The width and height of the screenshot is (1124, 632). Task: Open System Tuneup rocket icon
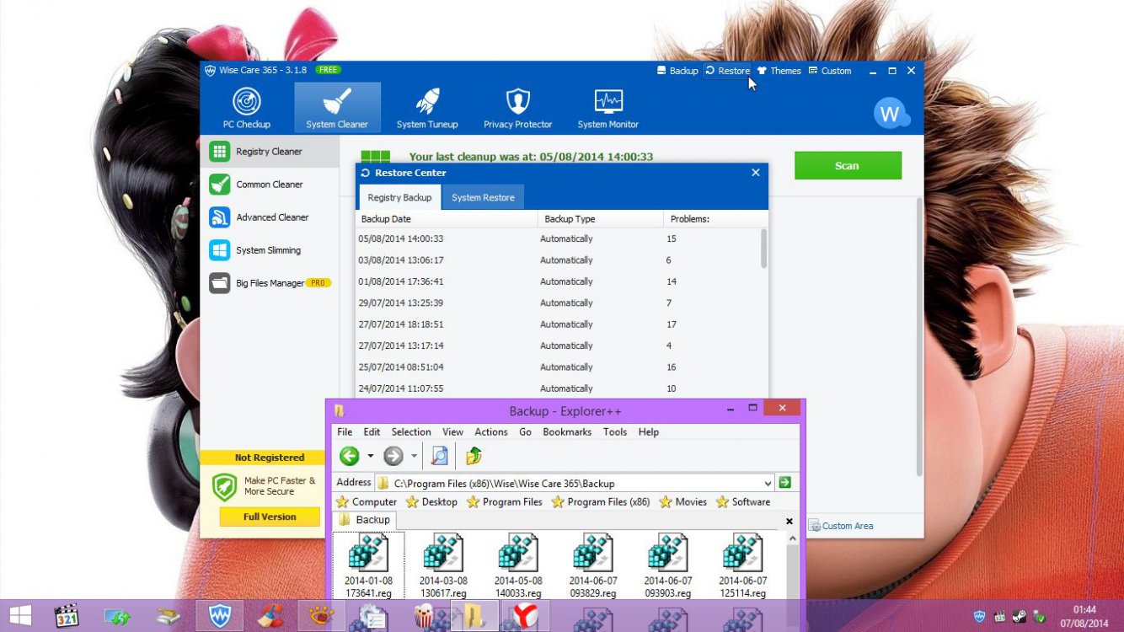[427, 108]
